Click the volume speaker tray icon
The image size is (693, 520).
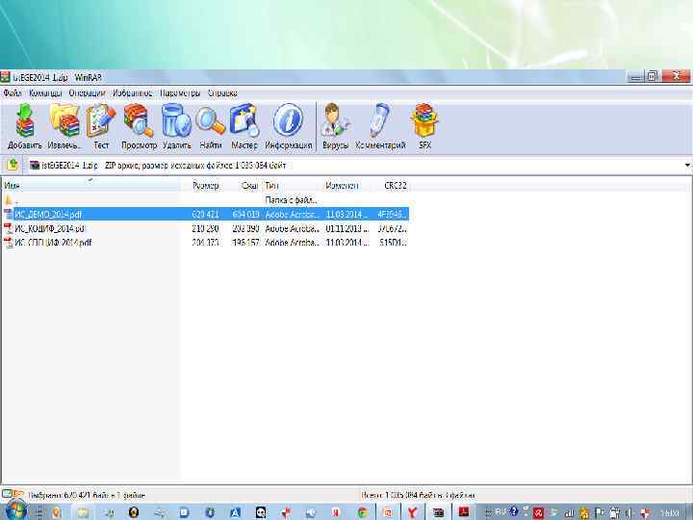point(629,513)
